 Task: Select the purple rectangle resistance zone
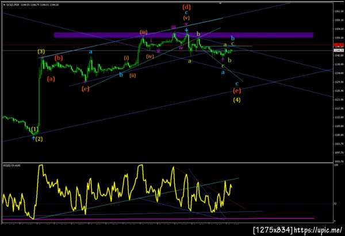pos(183,35)
